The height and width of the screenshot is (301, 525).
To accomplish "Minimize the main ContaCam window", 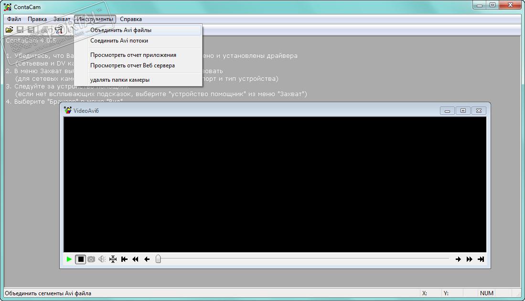I will coord(480,5).
